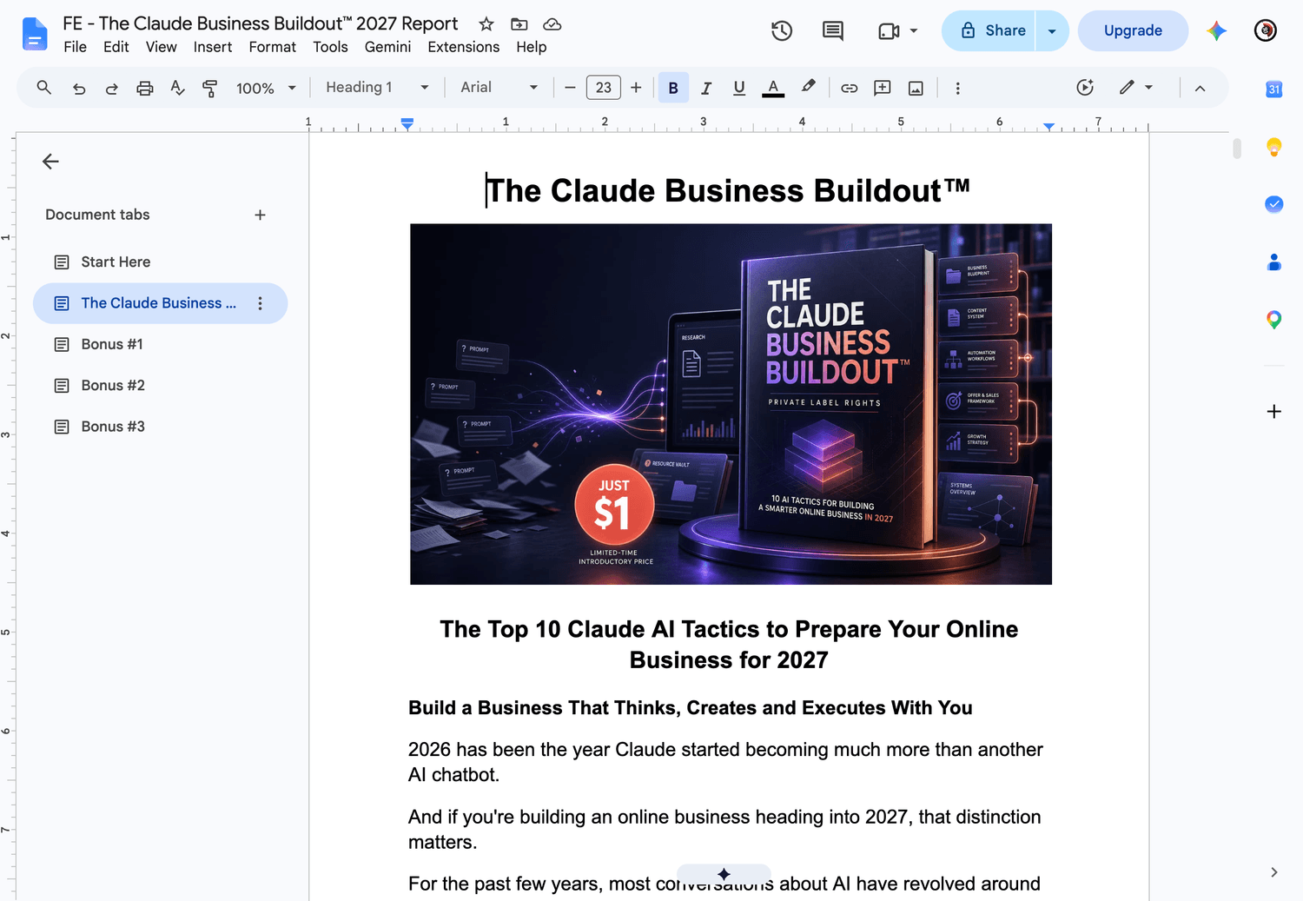Open the recent activity toolbar icon

pyautogui.click(x=1085, y=87)
